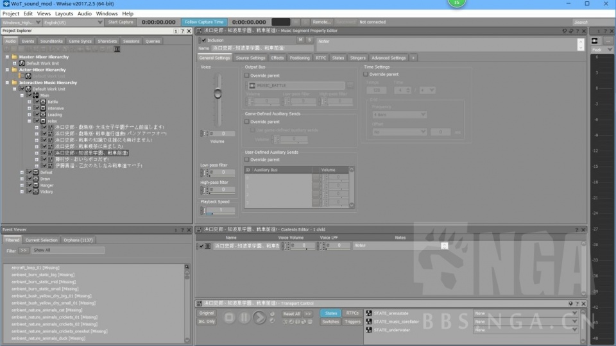Collapse the relax container node
This screenshot has width=616, height=346.
pos(30,121)
